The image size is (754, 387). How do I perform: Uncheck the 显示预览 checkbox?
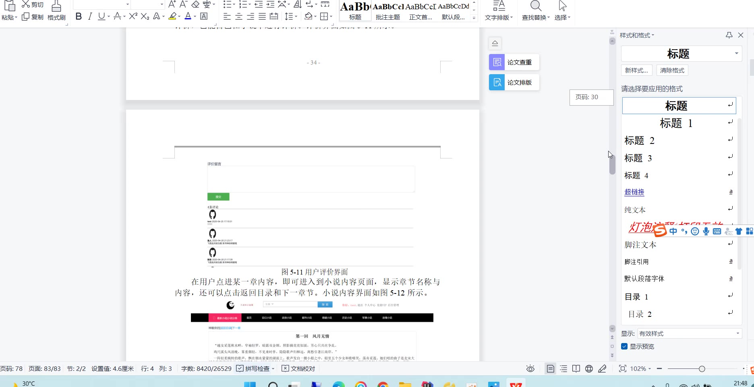(x=624, y=346)
